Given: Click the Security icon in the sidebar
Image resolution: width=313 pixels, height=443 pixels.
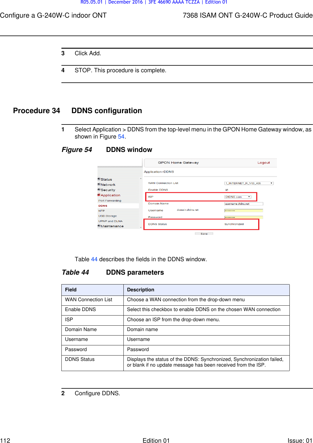Looking at the screenshot, I should pyautogui.click(x=99, y=190).
